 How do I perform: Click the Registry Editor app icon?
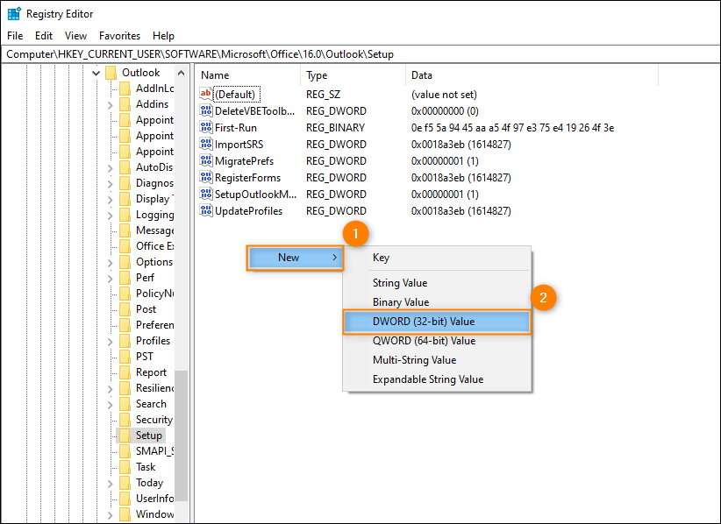(14, 14)
